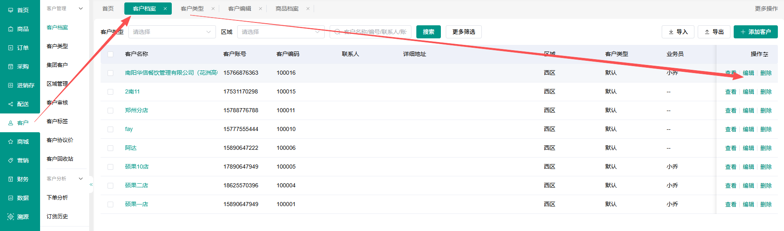
Task: Open customer name link 硕果10店
Action: click(x=137, y=167)
